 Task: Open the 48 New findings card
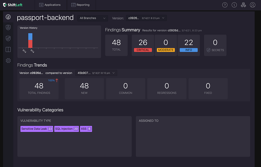click(x=84, y=89)
